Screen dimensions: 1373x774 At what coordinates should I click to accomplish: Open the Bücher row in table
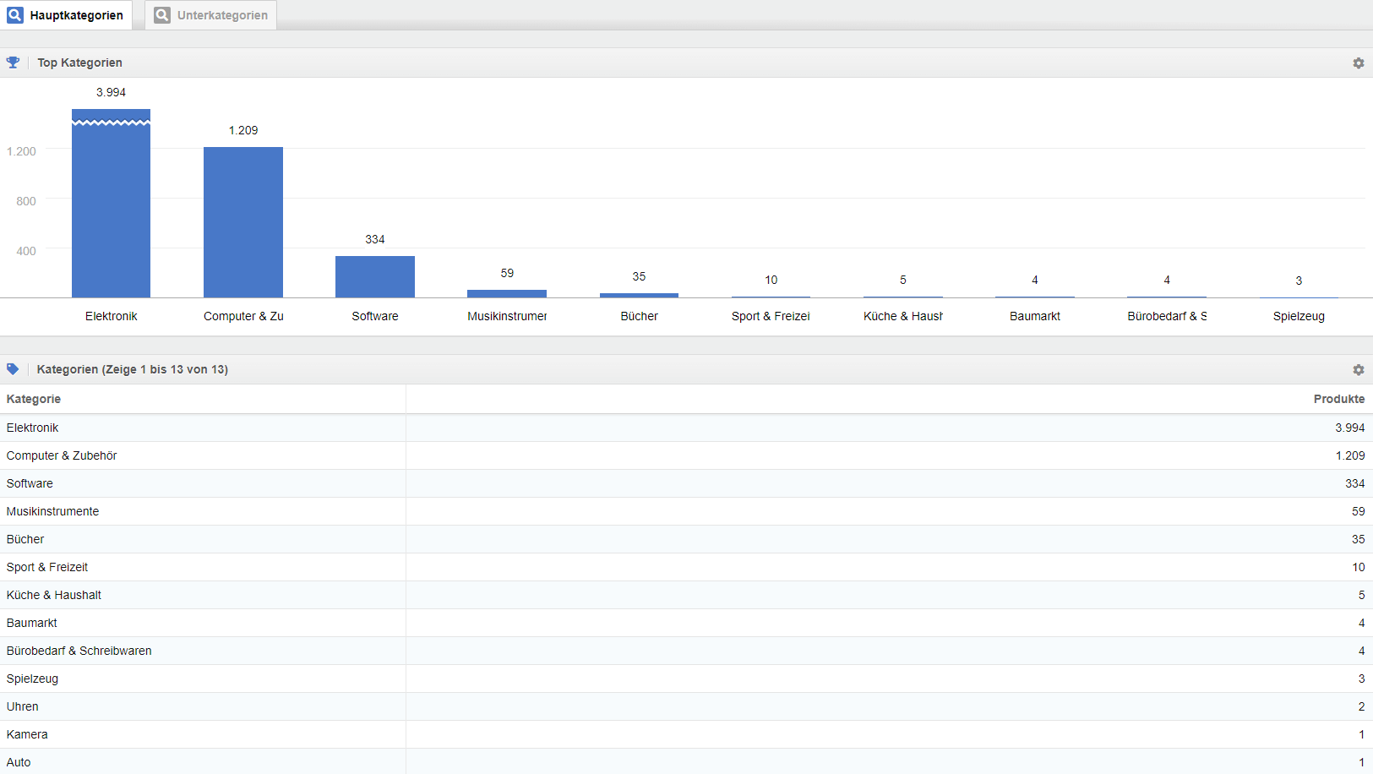point(25,539)
